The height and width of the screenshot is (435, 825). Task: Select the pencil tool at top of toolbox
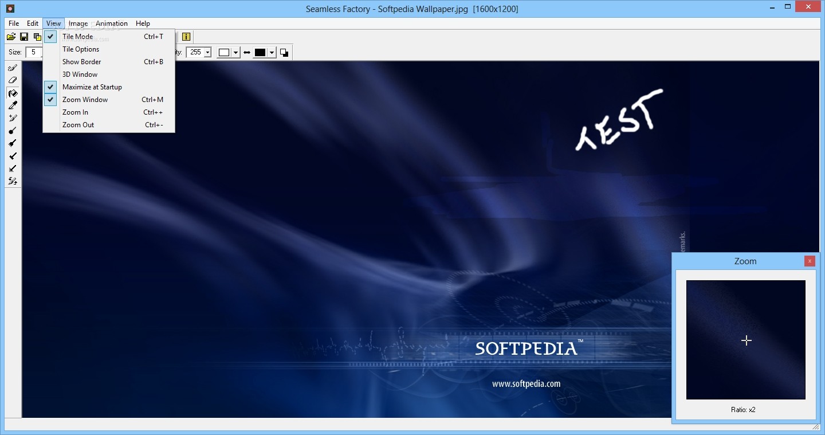pyautogui.click(x=13, y=68)
